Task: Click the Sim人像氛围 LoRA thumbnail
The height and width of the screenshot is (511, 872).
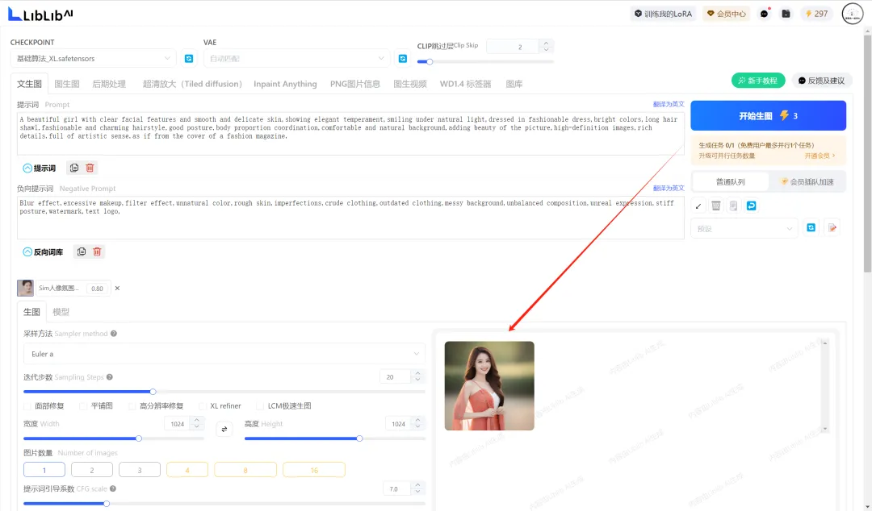Action: tap(25, 288)
